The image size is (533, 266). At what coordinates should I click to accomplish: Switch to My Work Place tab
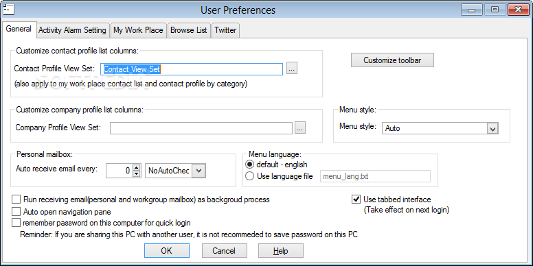coord(138,30)
